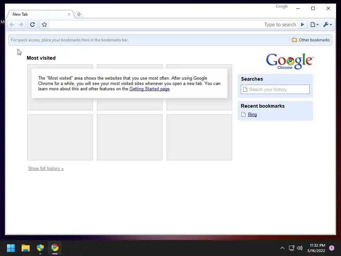This screenshot has height=256, width=341.
Task: Click the Searches heading
Action: [x=252, y=79]
